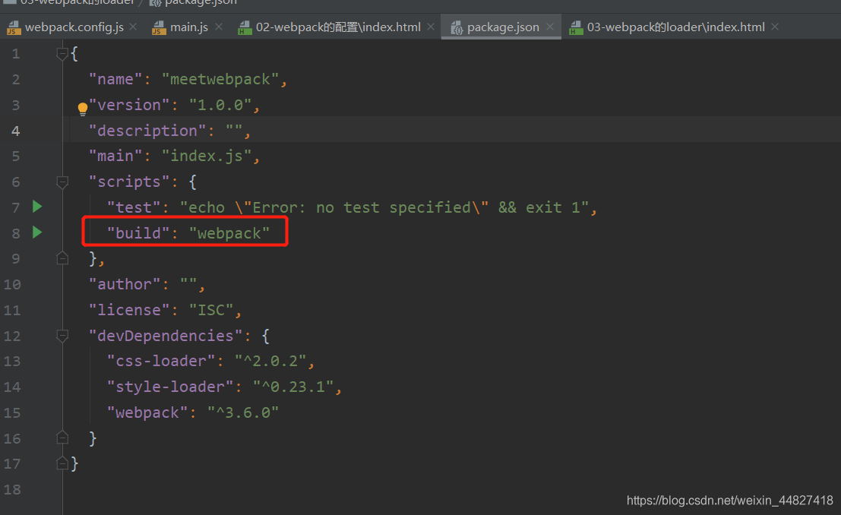Click the "devDependencies" key
The image size is (841, 515).
point(165,336)
